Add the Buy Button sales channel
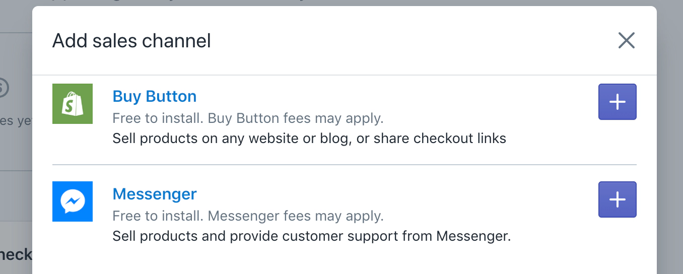This screenshot has height=274, width=683. [617, 102]
